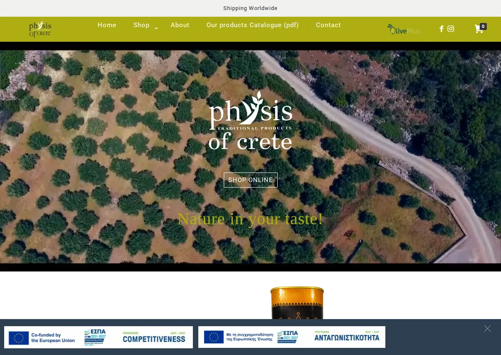501x355 pixels.
Task: Expand the Shop submenu chevron
Action: click(156, 28)
